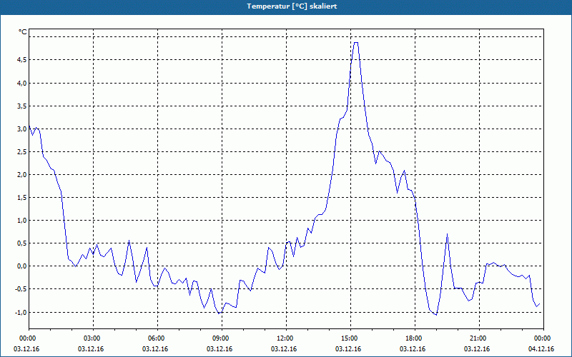Click the 4,0 y-axis value
Screen dimensions: 572x357
(22, 83)
